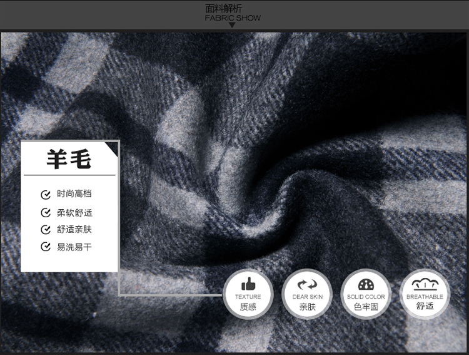
Task: Click the TEXTURE caption text
Action: 248,297
